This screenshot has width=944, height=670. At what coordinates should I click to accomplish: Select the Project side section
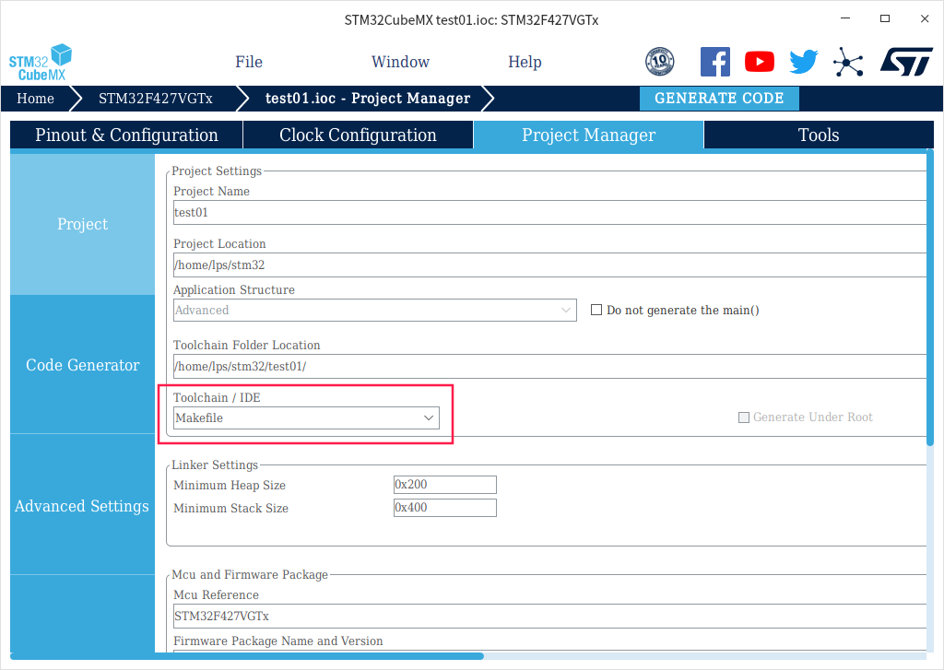pos(82,224)
